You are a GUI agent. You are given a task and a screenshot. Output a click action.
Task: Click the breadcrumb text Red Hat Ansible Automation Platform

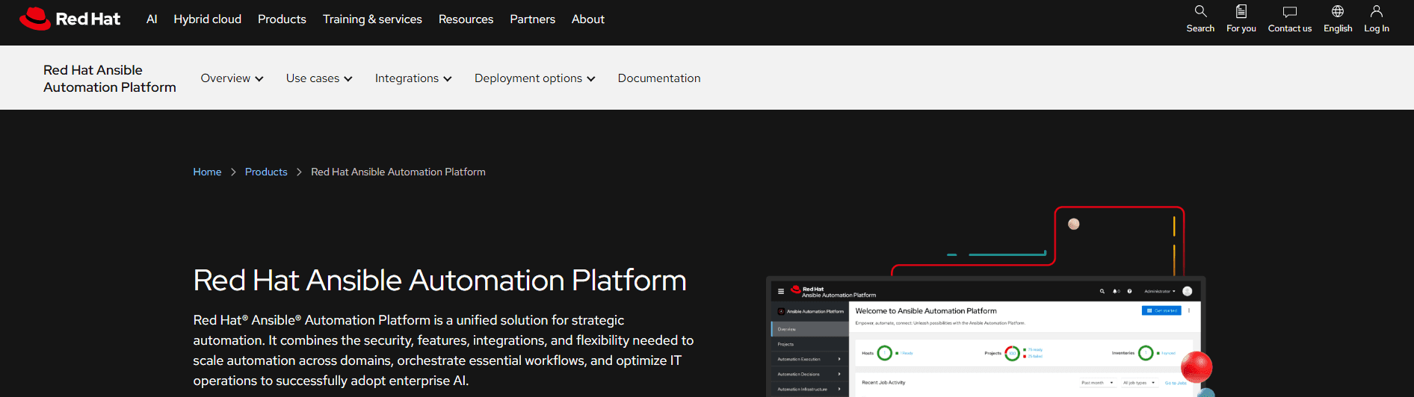398,172
